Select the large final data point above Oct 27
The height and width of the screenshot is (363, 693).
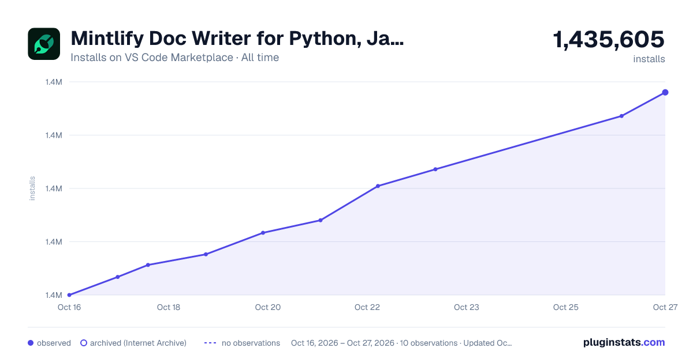click(x=665, y=92)
